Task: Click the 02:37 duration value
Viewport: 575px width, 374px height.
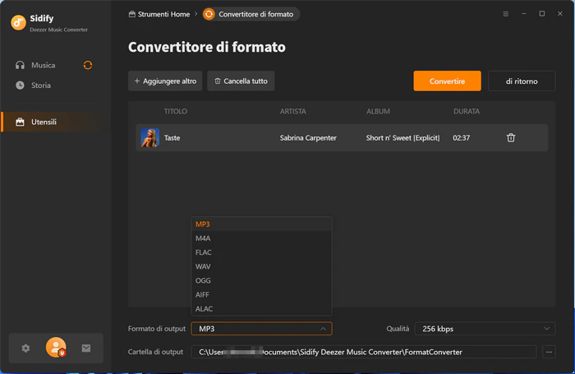Action: 462,138
